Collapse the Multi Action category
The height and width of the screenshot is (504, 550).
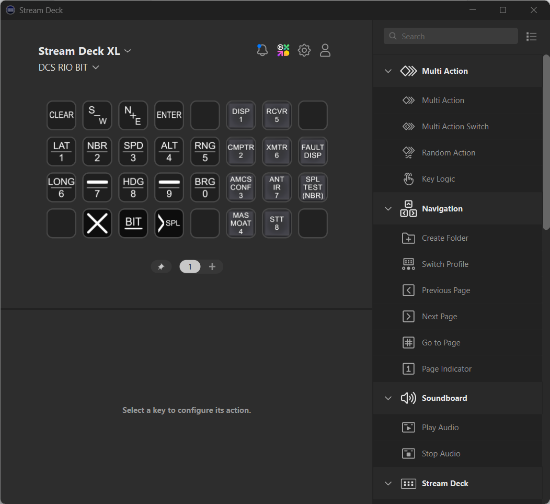388,71
